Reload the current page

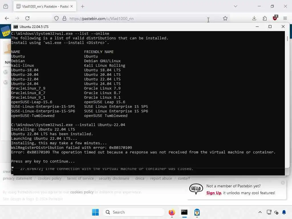27,18
